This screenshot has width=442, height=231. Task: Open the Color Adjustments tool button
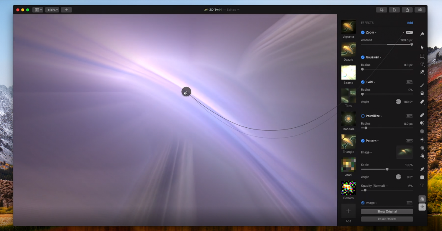pyautogui.click(x=422, y=199)
